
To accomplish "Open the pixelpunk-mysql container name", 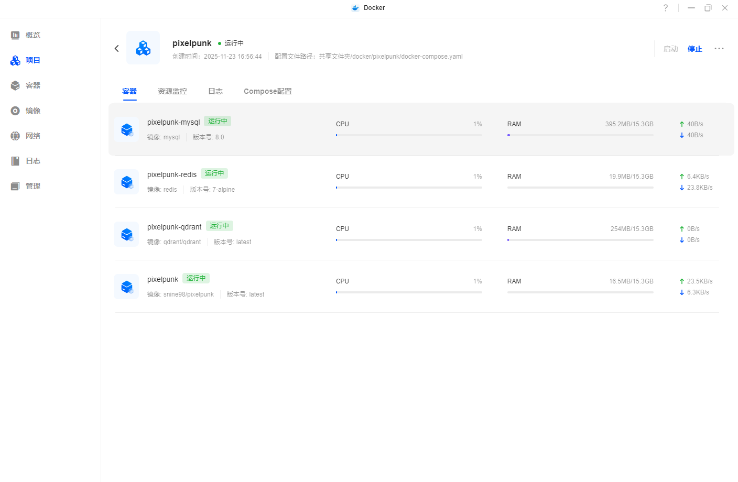I will tap(173, 122).
